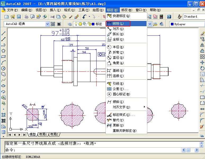Open the 修改(M) menu
Screen dimensions: 205x159
126,10
